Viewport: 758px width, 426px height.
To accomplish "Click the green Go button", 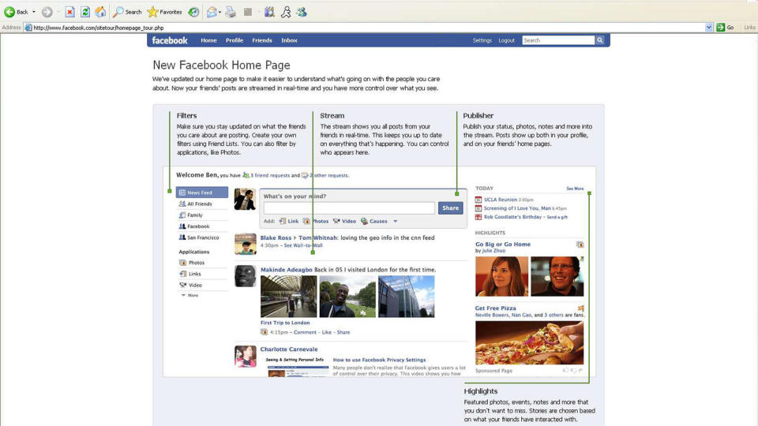I will tap(725, 28).
